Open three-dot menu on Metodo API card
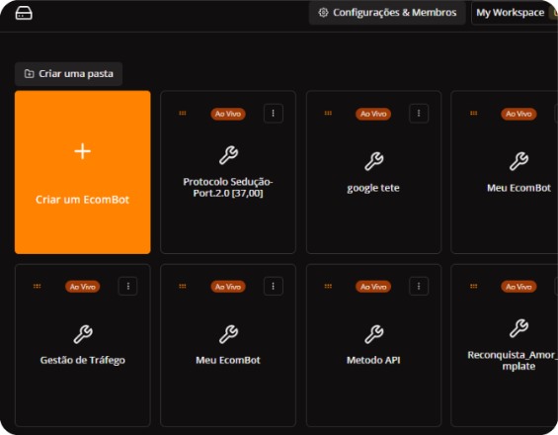 point(419,286)
